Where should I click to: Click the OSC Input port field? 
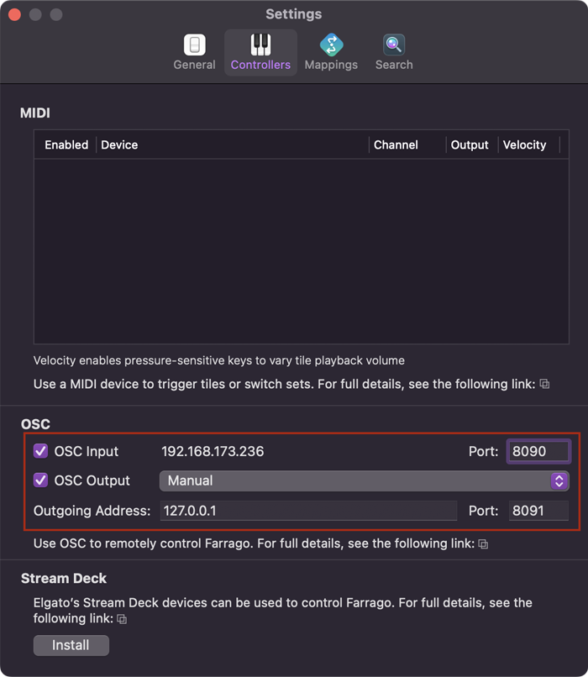(538, 451)
